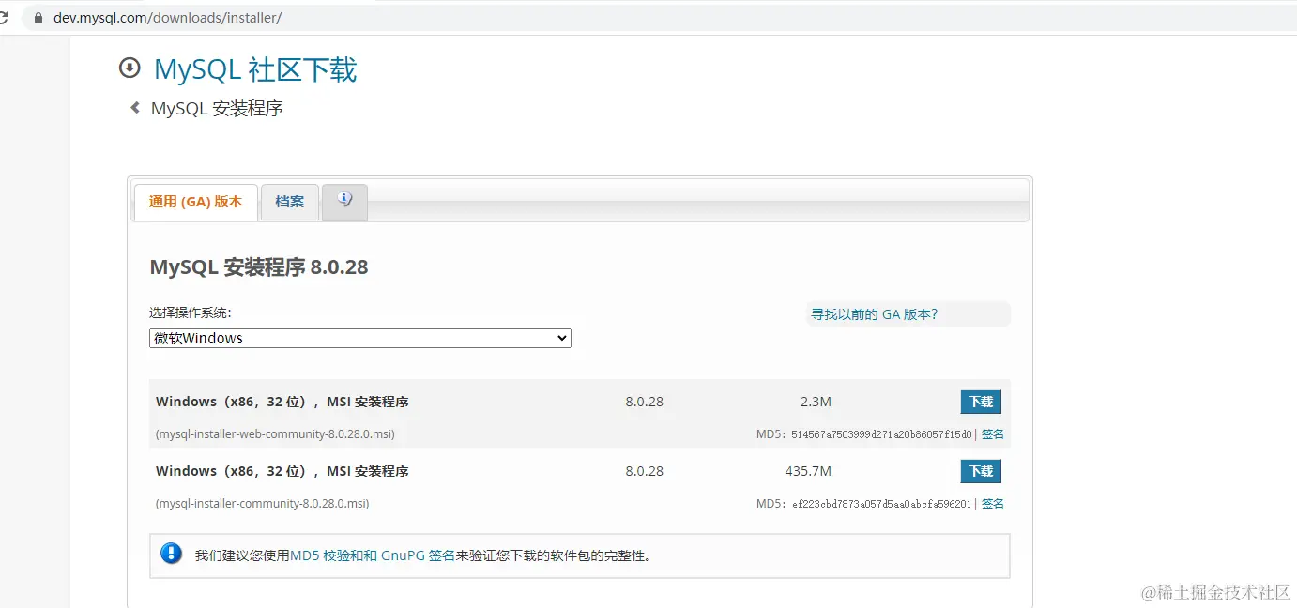Click the MD5 hash starting 514567a
The height and width of the screenshot is (608, 1297).
click(881, 434)
